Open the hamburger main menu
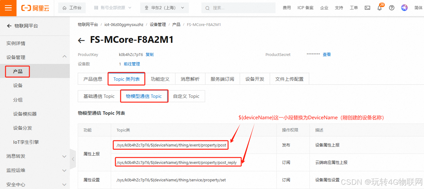Screen dimensions: 424x189 [x=8, y=8]
